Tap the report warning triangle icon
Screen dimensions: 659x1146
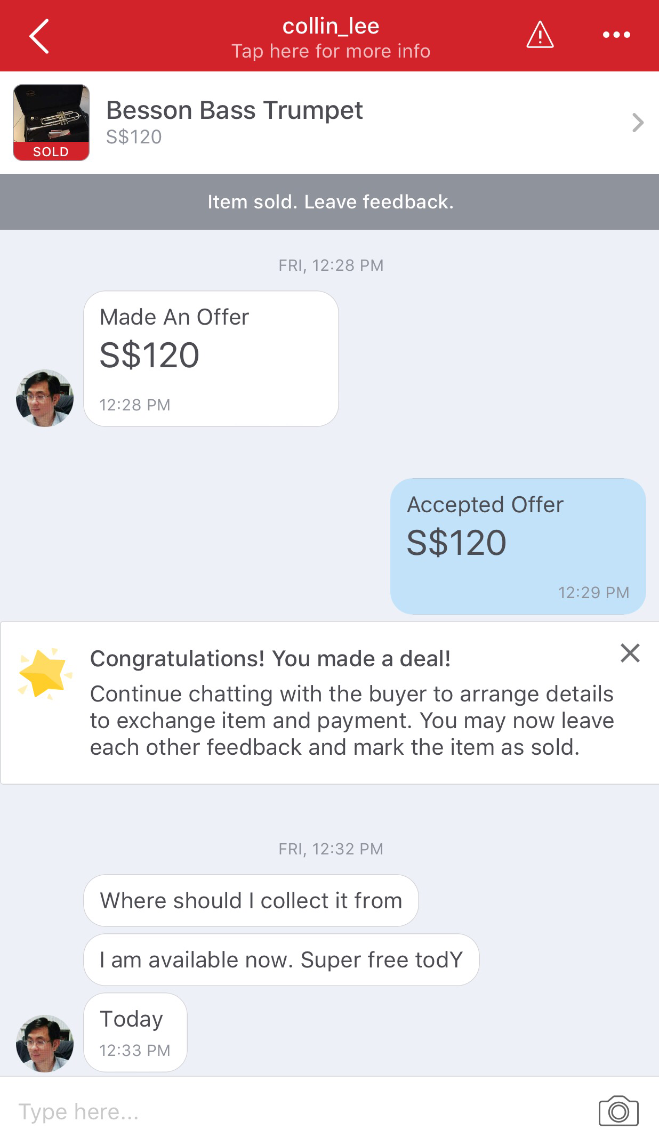[540, 35]
